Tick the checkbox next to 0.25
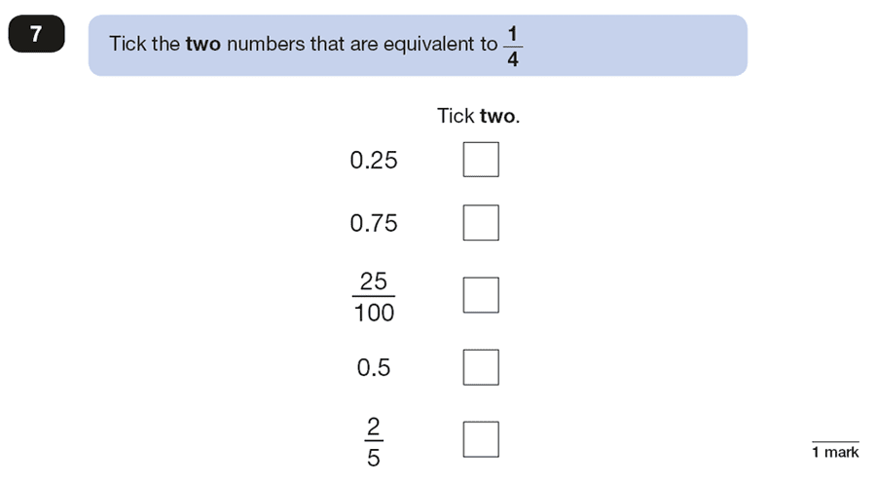Screen dimensions: 876x483 [481, 160]
